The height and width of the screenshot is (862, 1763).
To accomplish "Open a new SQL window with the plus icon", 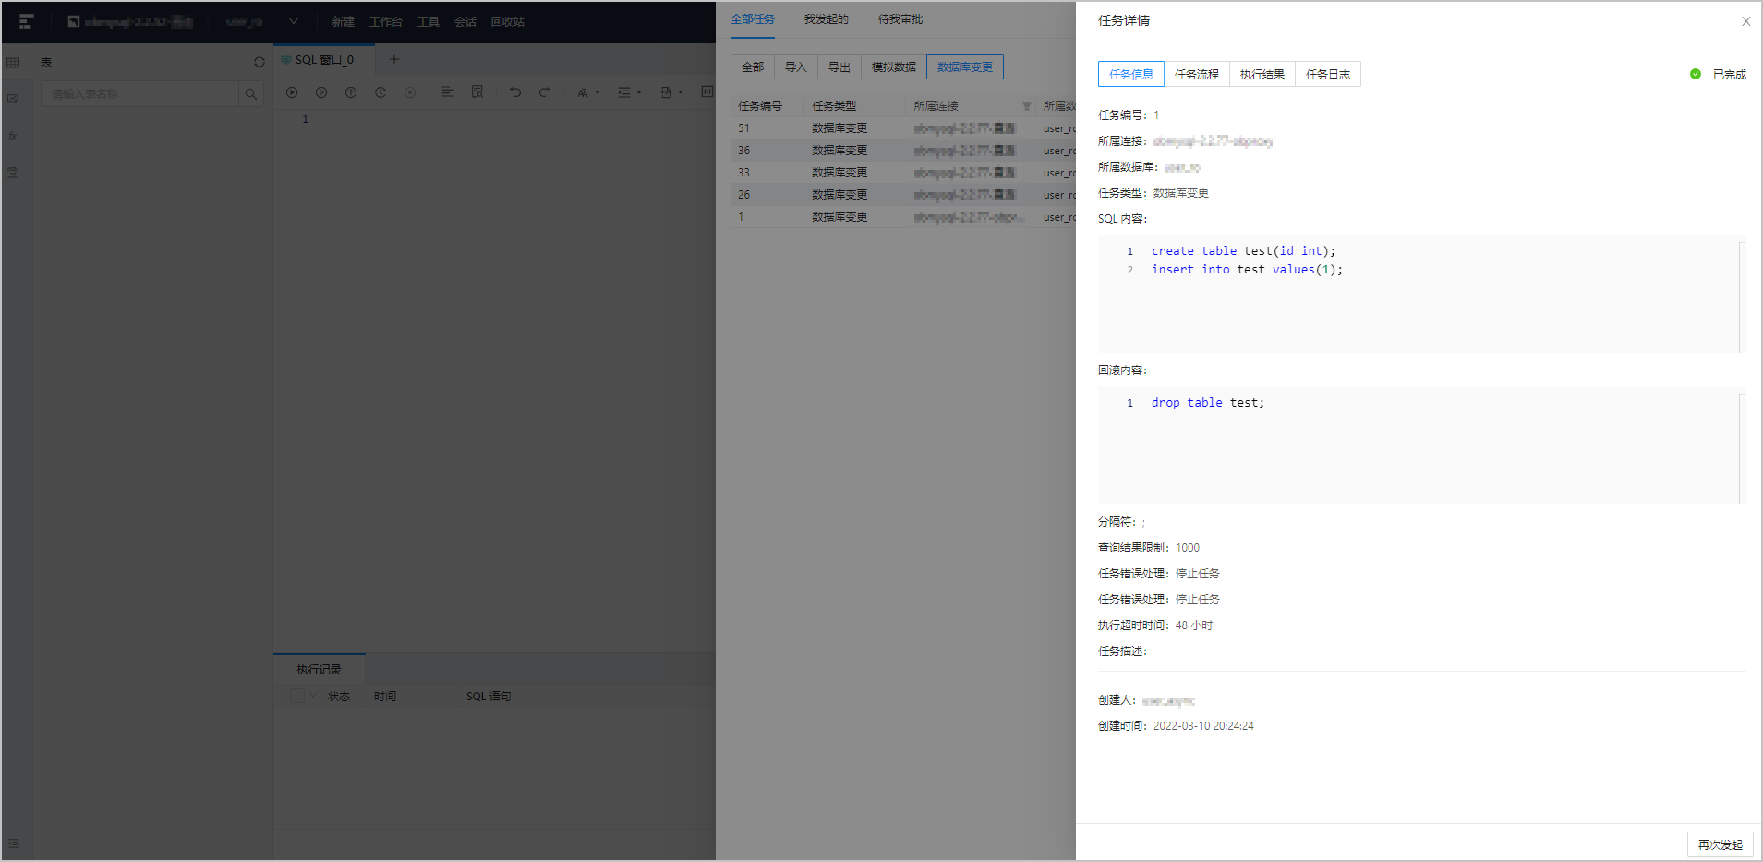I will tap(393, 59).
